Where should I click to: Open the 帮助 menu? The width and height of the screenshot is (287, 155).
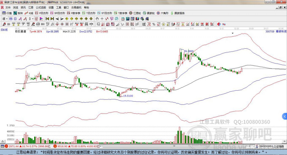pyautogui.click(x=86, y=8)
